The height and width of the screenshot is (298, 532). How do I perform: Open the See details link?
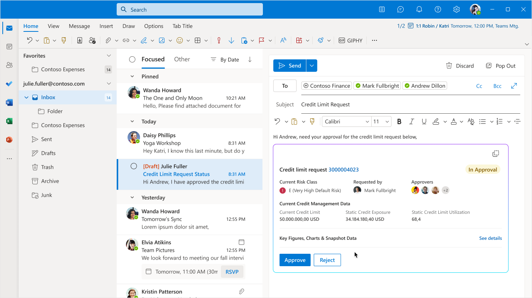click(490, 238)
